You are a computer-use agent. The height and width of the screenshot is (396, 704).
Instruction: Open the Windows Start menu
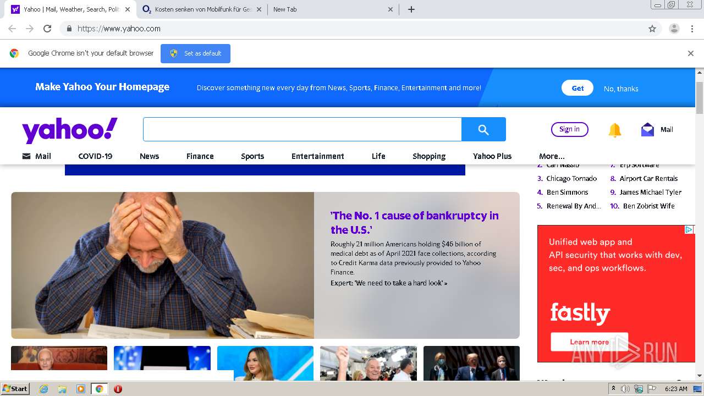pyautogui.click(x=15, y=389)
